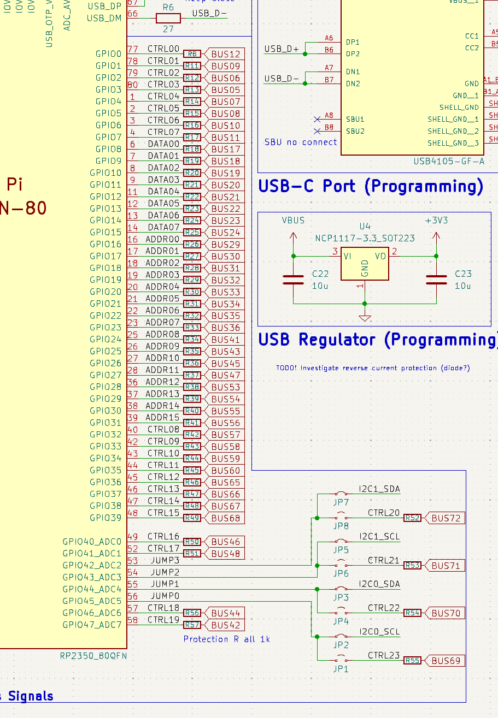The image size is (498, 718).
Task: Click capacitor C22 symbol
Action: point(294,280)
